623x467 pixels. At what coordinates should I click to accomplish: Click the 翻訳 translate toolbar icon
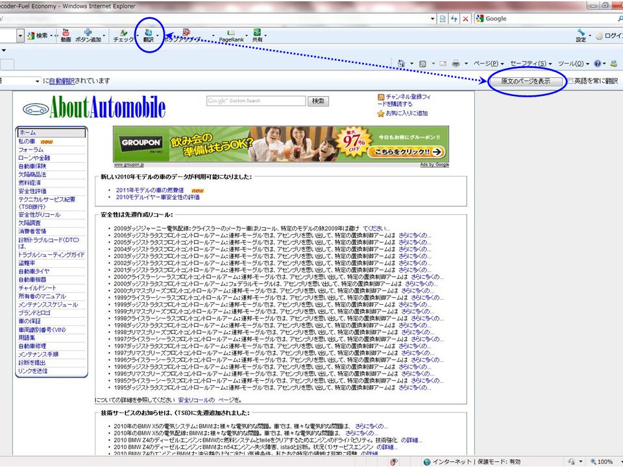pos(148,32)
